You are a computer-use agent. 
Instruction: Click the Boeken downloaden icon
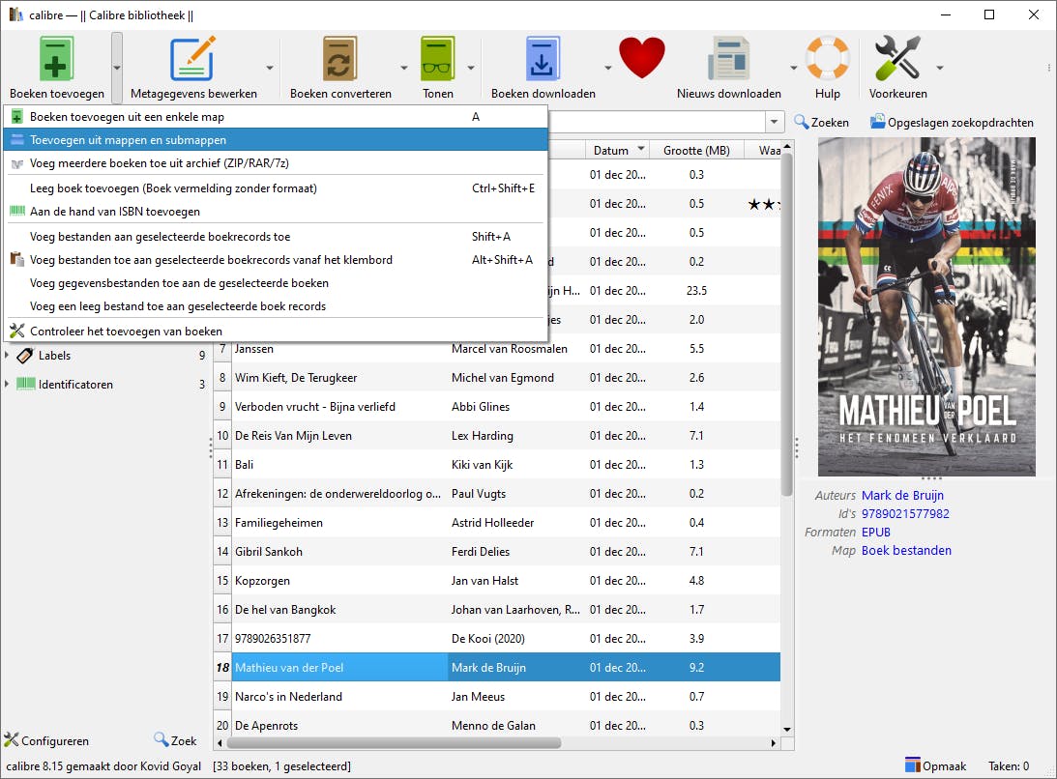[543, 59]
